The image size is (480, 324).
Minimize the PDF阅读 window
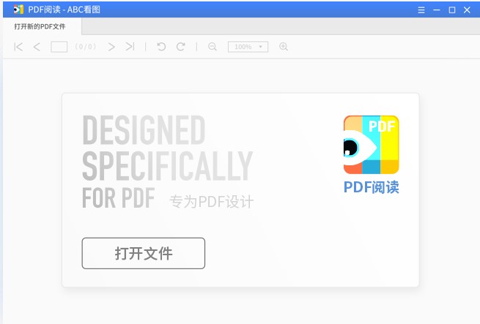pyautogui.click(x=437, y=10)
